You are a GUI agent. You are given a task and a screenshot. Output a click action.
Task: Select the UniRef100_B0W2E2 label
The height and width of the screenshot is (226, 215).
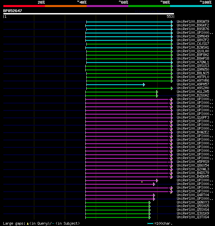(x=193, y=132)
